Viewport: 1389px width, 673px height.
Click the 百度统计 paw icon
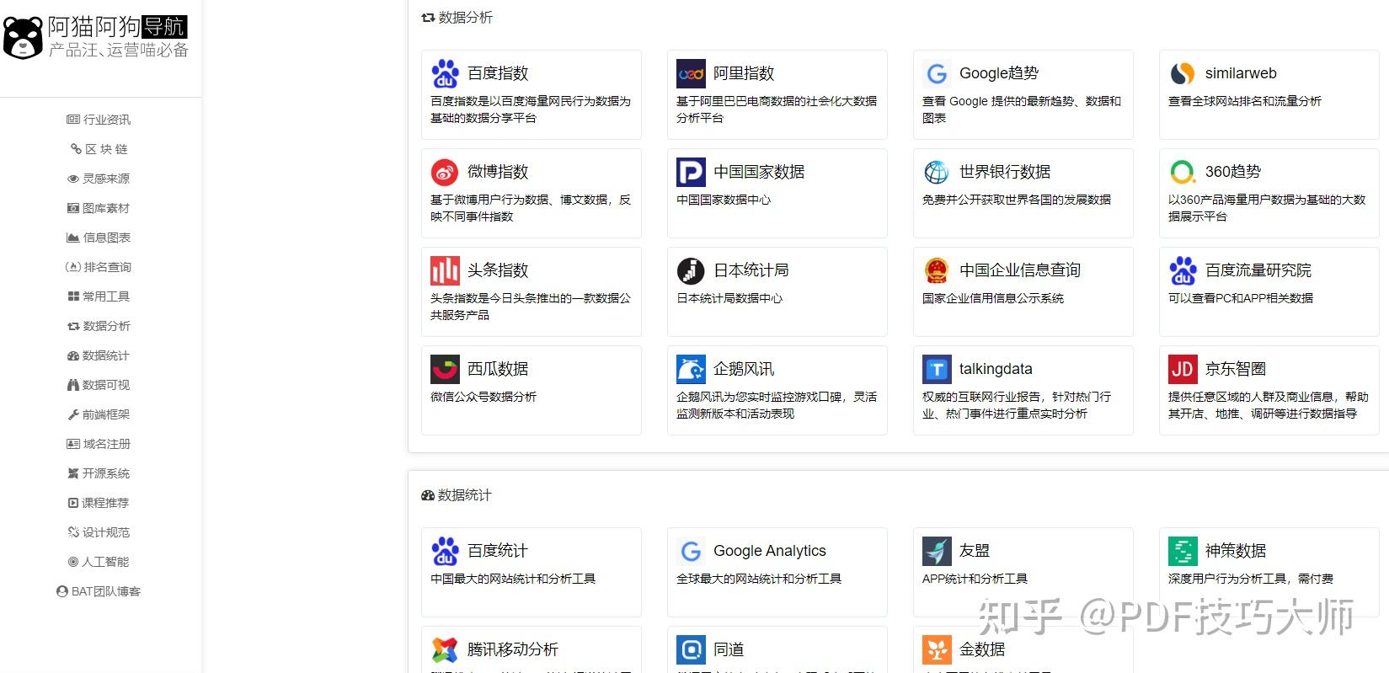tap(445, 552)
